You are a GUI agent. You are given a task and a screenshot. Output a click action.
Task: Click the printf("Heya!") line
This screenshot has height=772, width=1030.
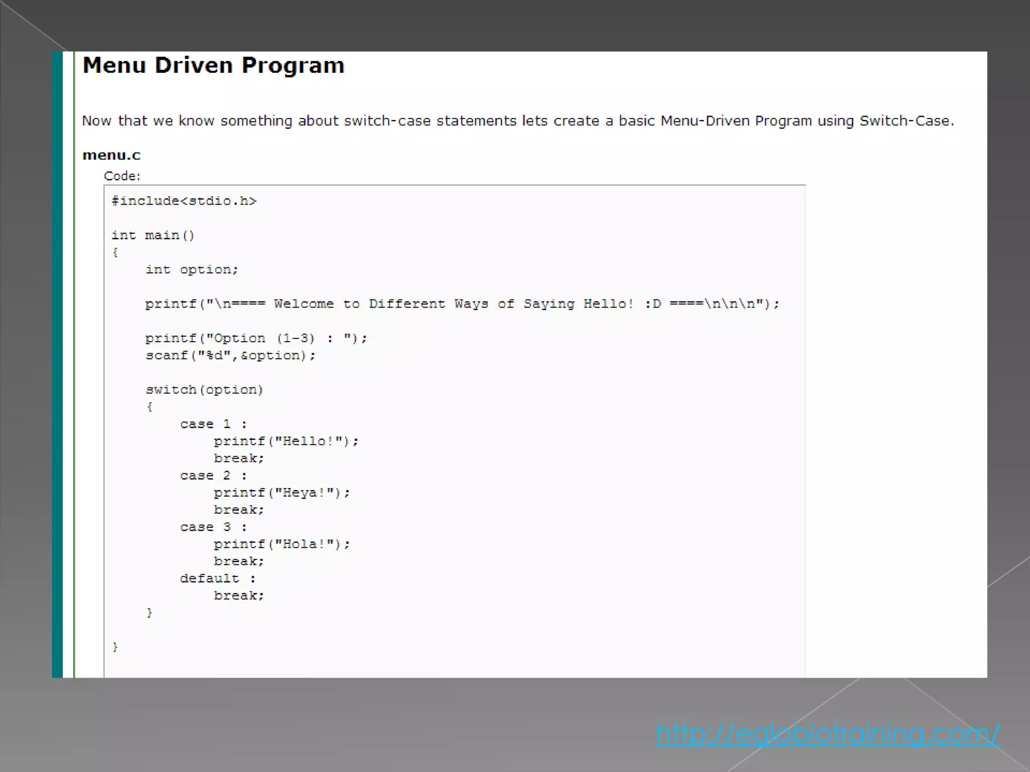point(282,493)
